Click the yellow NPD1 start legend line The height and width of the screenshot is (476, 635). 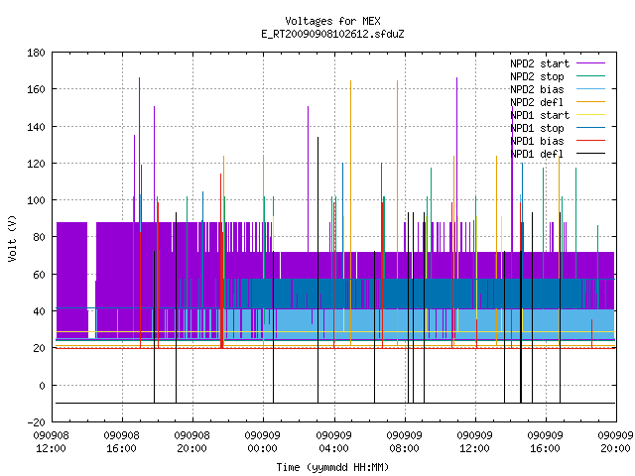(591, 115)
